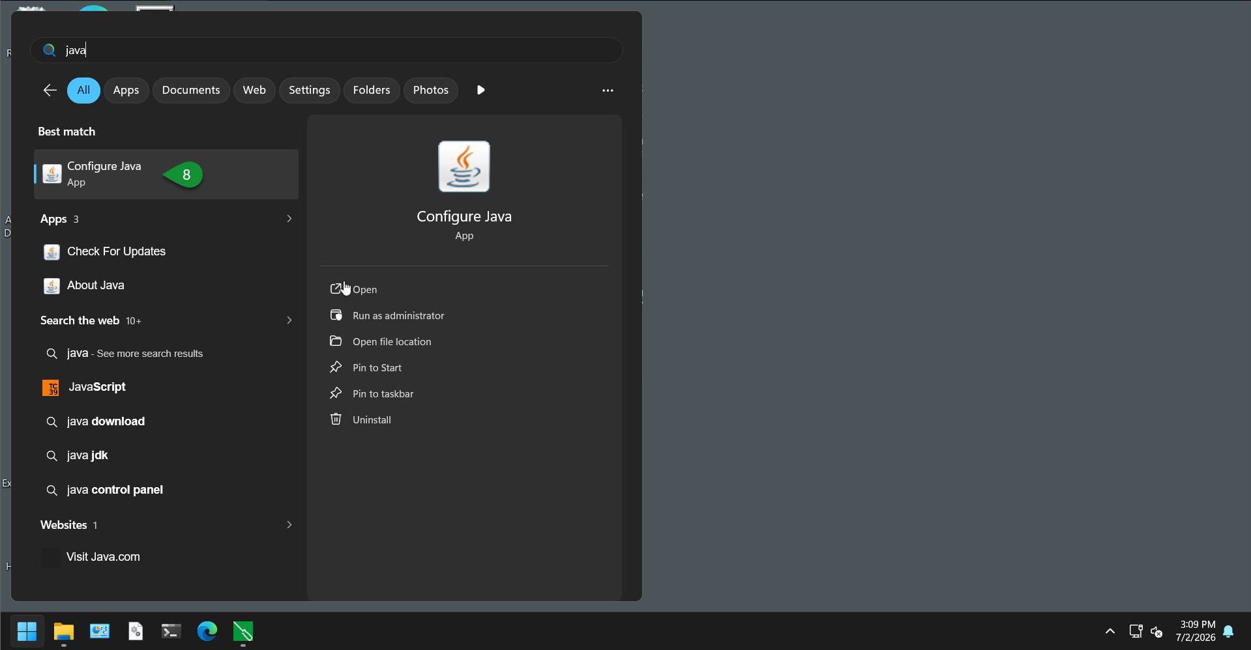Show more filter tabs with play arrow

coord(480,90)
